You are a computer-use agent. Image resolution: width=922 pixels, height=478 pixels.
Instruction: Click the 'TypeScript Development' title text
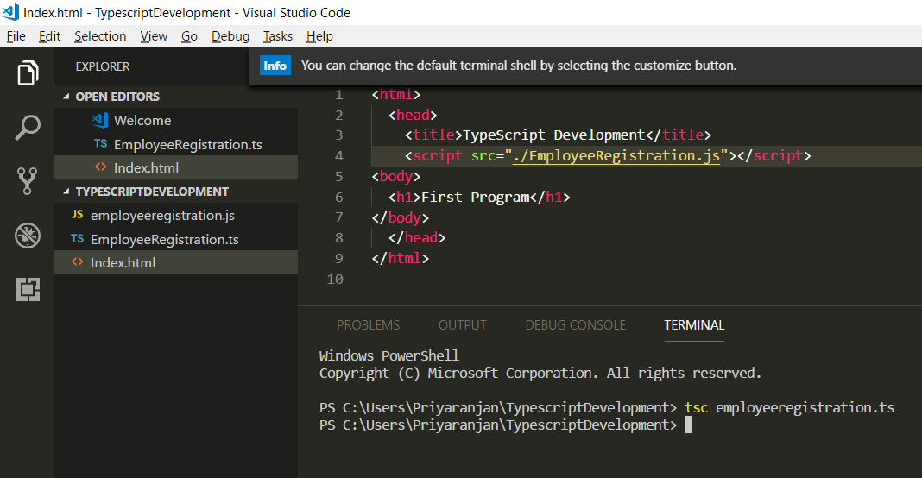pos(554,135)
